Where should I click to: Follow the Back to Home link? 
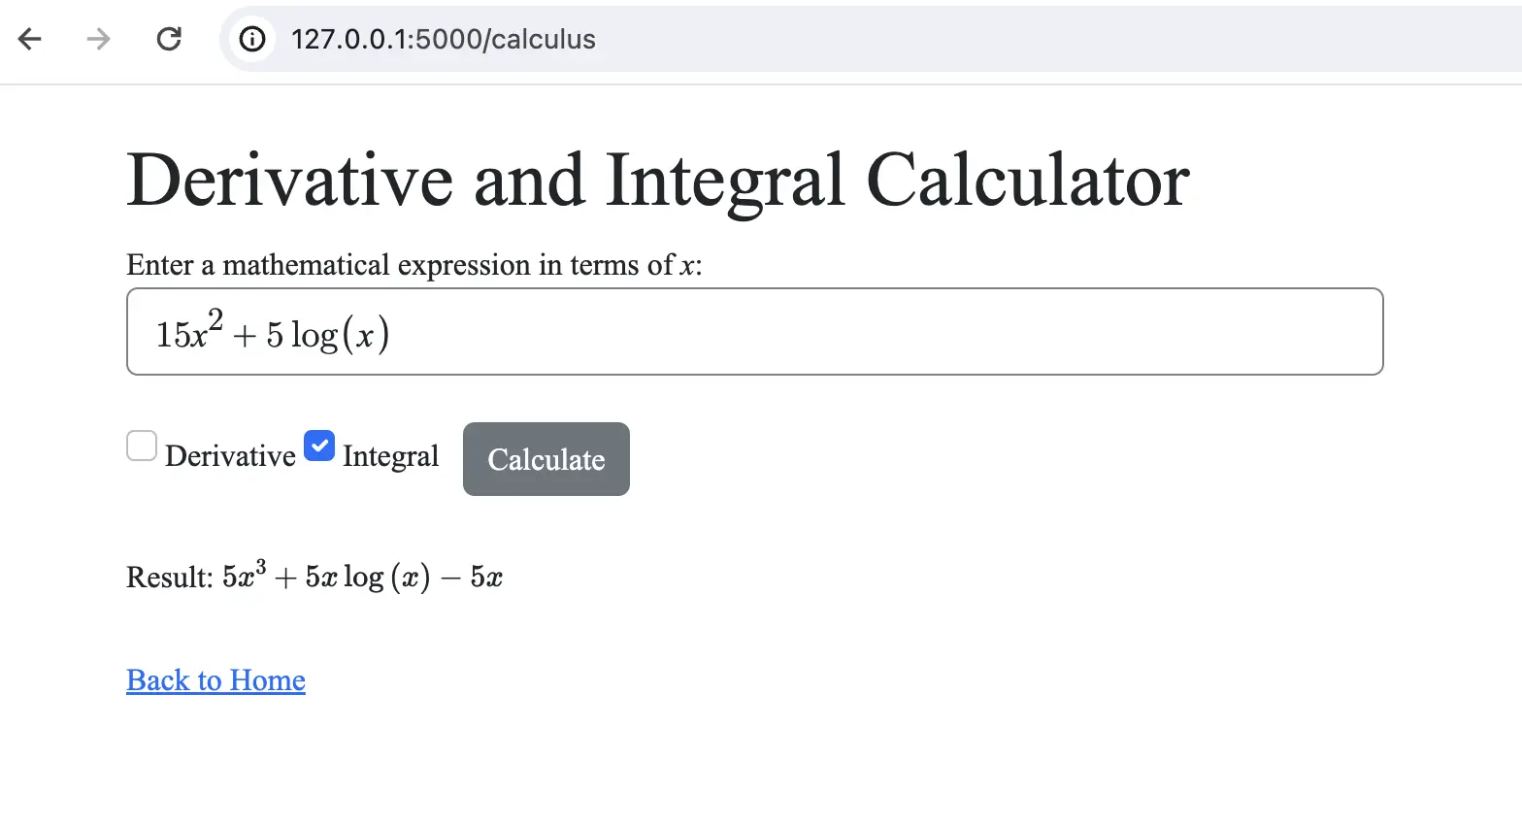[x=215, y=680]
